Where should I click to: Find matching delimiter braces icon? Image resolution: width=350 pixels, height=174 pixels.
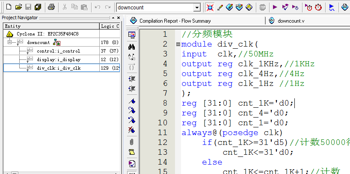pyautogui.click(x=132, y=67)
